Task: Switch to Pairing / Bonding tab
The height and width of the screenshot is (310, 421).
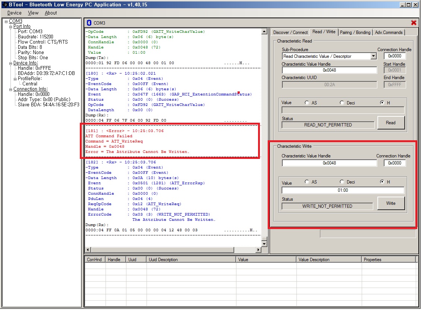Action: [355, 32]
